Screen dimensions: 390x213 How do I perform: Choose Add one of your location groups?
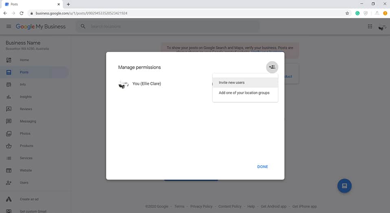[x=245, y=93]
